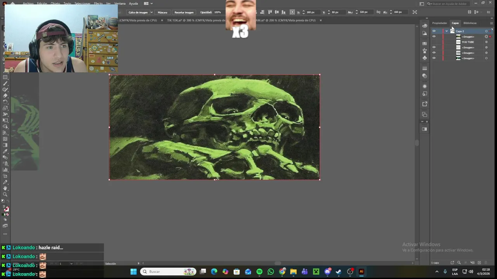Viewport: 497px width, 279px height.
Task: Collapse the right panels with double arrow
Action: [x=492, y=18]
